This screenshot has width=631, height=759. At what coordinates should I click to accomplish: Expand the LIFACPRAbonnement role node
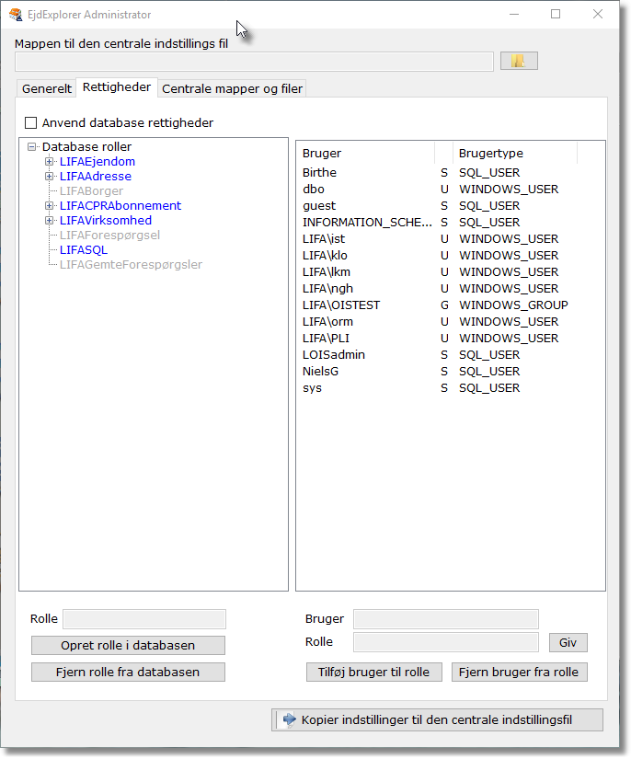pos(50,206)
